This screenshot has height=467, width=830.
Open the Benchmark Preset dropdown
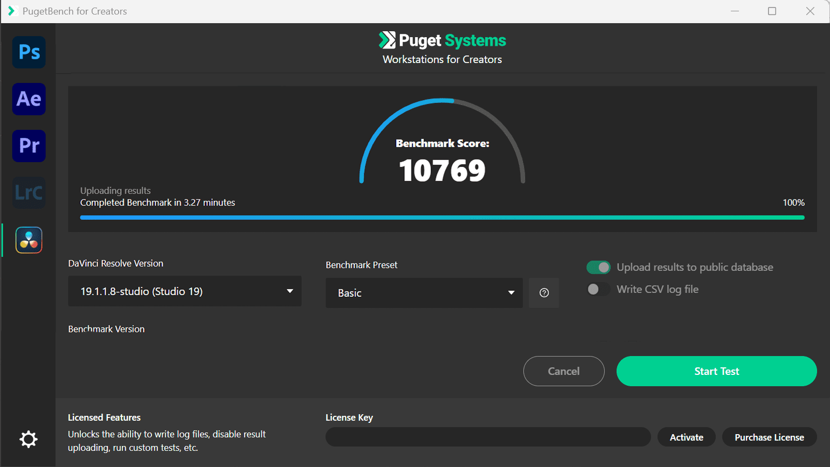(x=424, y=293)
